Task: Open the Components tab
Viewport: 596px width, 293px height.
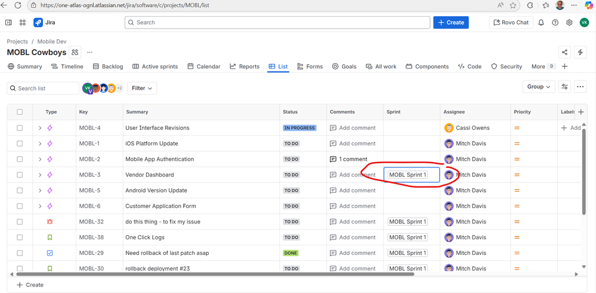Action: (x=427, y=67)
